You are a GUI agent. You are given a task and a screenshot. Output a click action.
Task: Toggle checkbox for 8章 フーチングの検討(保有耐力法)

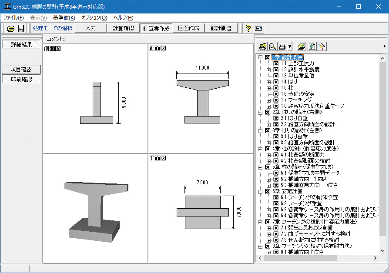click(268, 246)
